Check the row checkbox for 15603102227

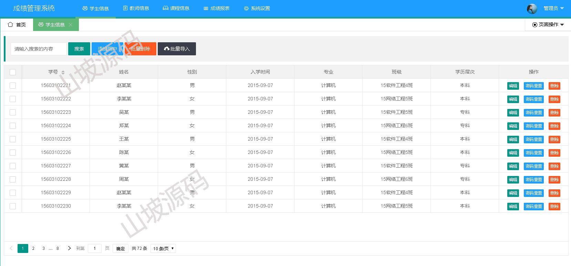click(13, 166)
